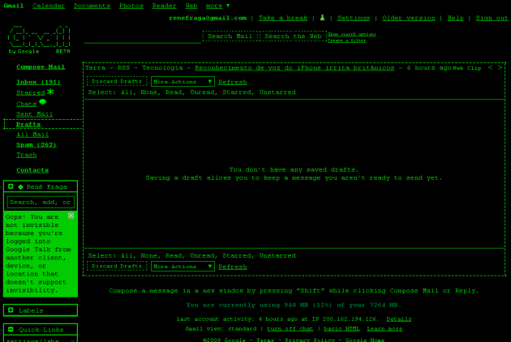Screen dimensions: 511x342
Task: Open Drafts folder
Action: tap(28, 124)
